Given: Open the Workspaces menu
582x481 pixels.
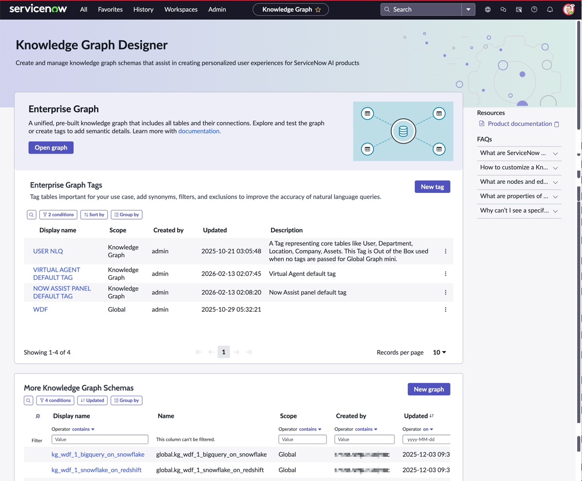Looking at the screenshot, I should point(181,10).
